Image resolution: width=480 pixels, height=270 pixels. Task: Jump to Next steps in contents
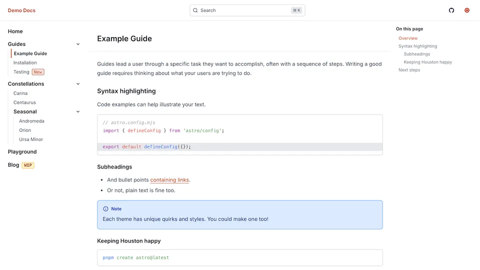tap(409, 70)
